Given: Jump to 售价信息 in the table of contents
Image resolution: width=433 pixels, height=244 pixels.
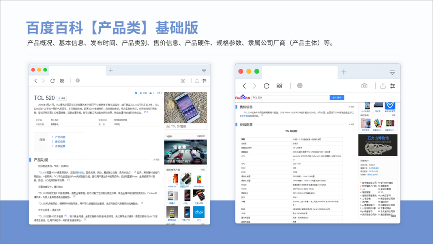Looking at the screenshot, I should pos(60,142).
